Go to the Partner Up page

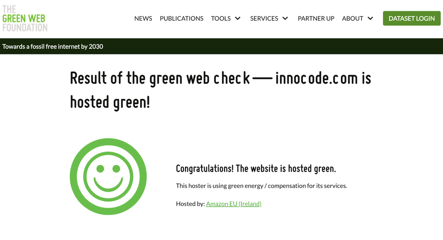coord(316,18)
